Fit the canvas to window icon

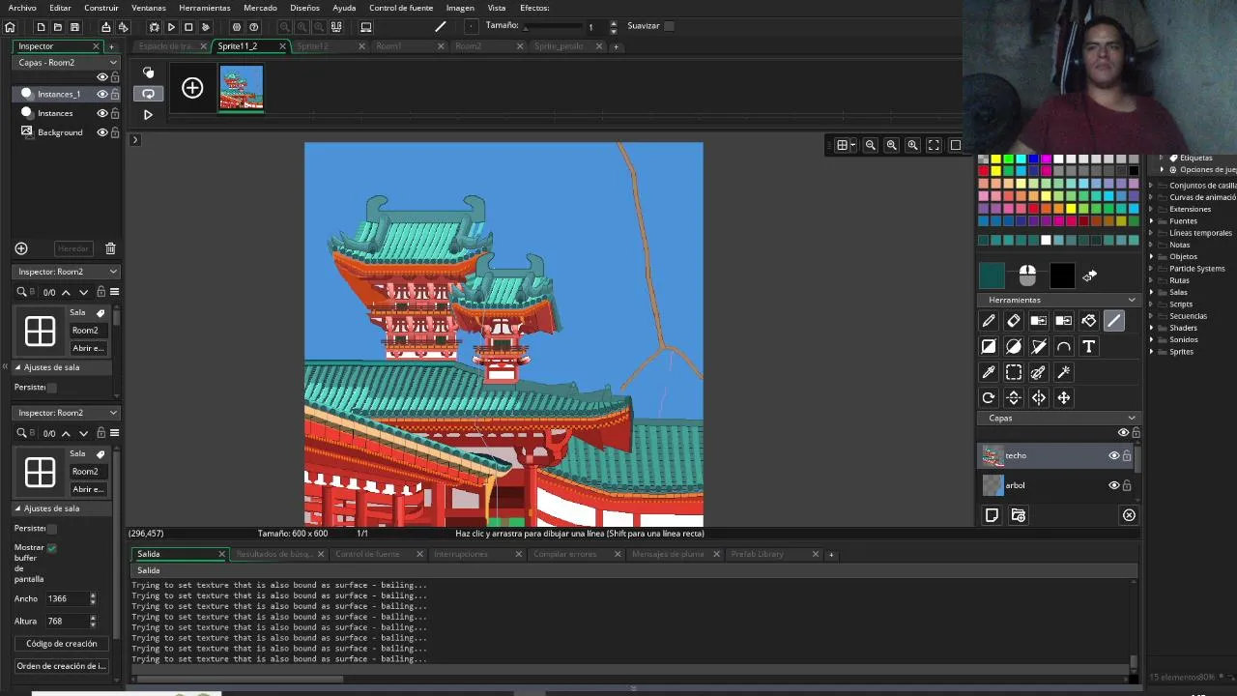pos(934,145)
